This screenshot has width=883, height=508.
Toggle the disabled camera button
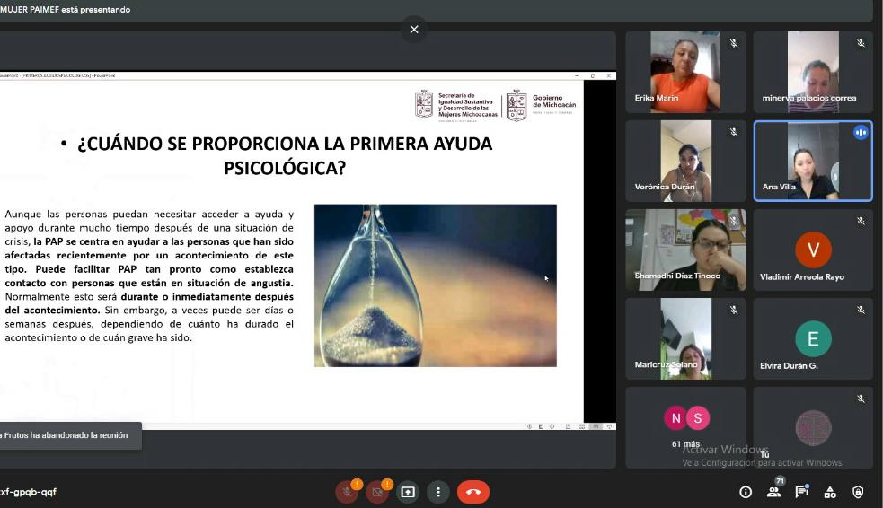[x=377, y=492]
